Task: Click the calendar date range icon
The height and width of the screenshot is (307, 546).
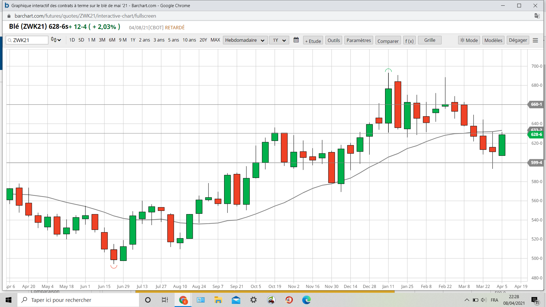Action: pyautogui.click(x=296, y=40)
